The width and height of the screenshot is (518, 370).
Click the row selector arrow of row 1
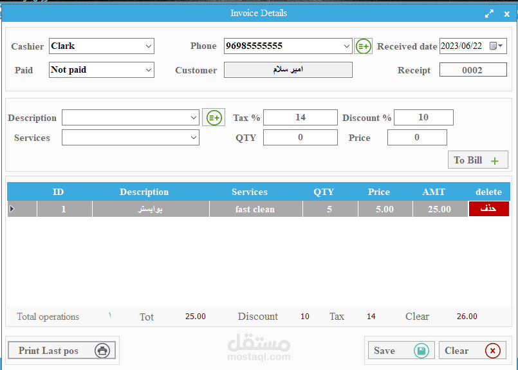click(12, 208)
